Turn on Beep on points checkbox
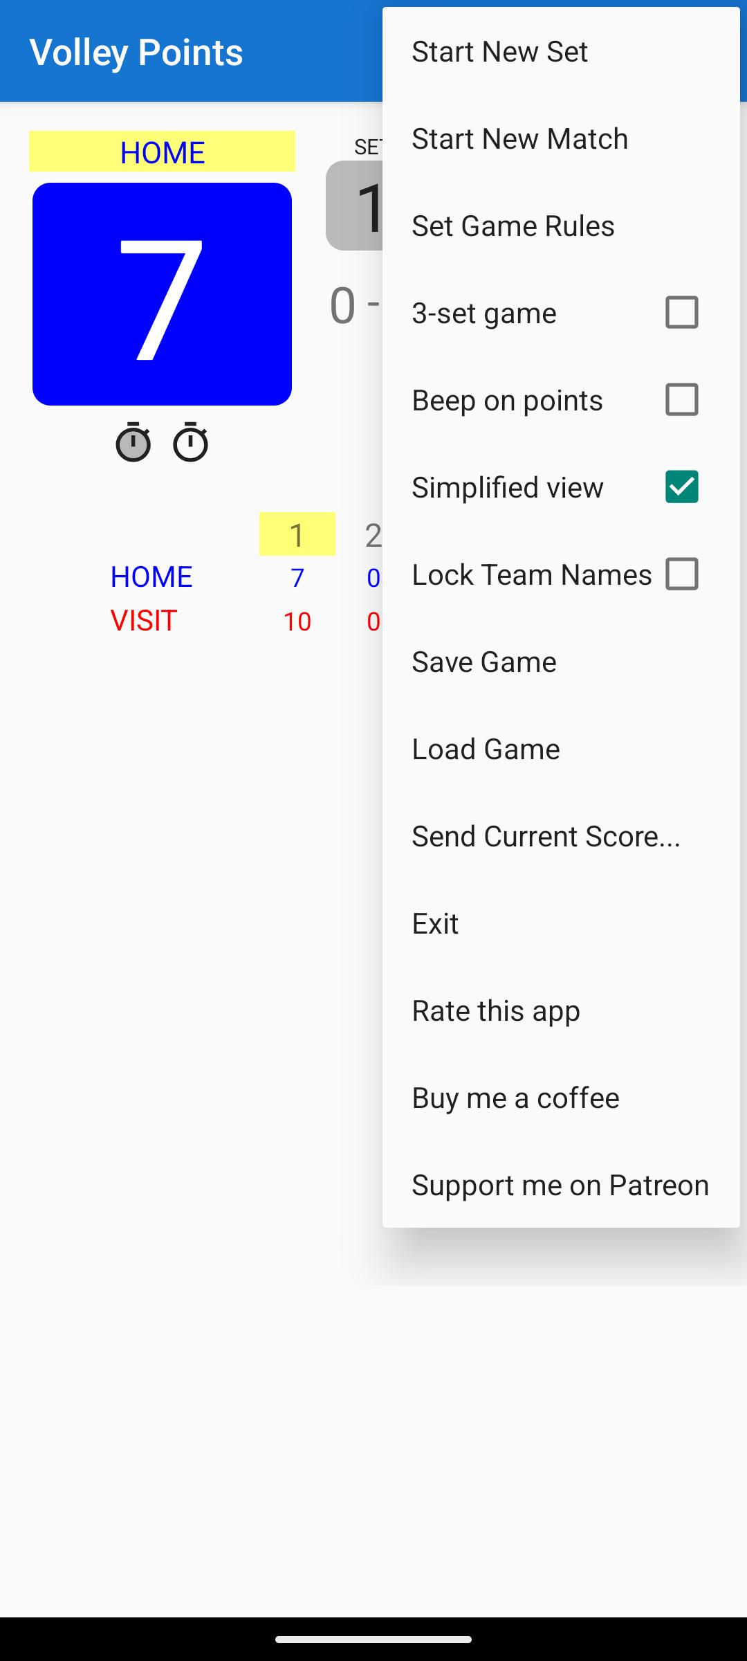This screenshot has height=1661, width=747. coord(681,400)
